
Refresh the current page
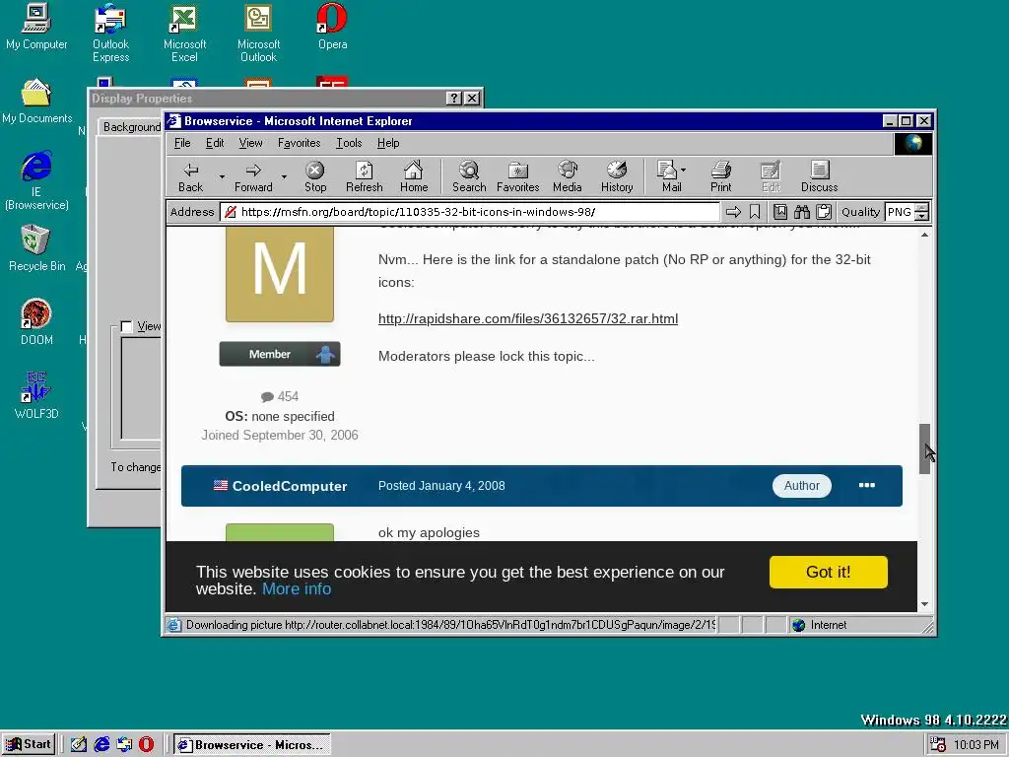click(x=365, y=177)
